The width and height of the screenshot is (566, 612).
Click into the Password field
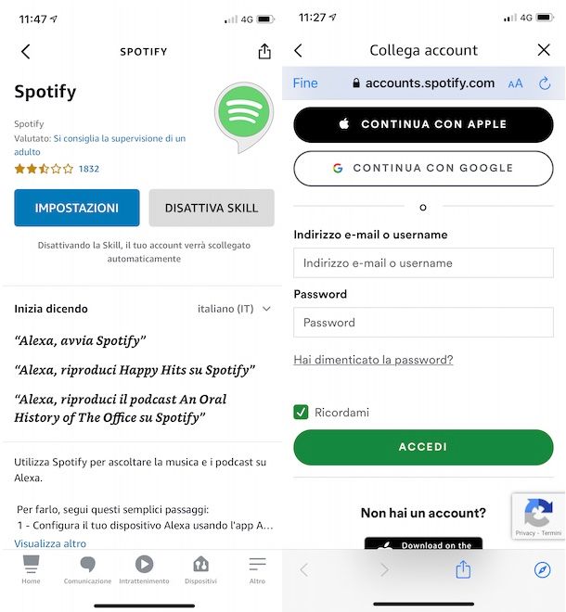tap(423, 323)
